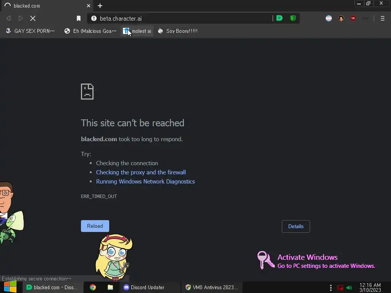This screenshot has width=391, height=293.
Task: Click Running Windows Network Diagnostics link
Action: point(145,182)
